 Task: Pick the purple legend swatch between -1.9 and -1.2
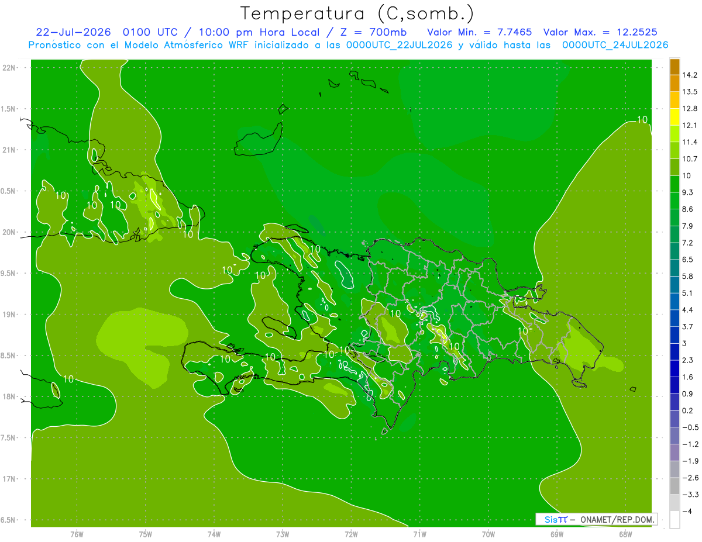(x=675, y=452)
